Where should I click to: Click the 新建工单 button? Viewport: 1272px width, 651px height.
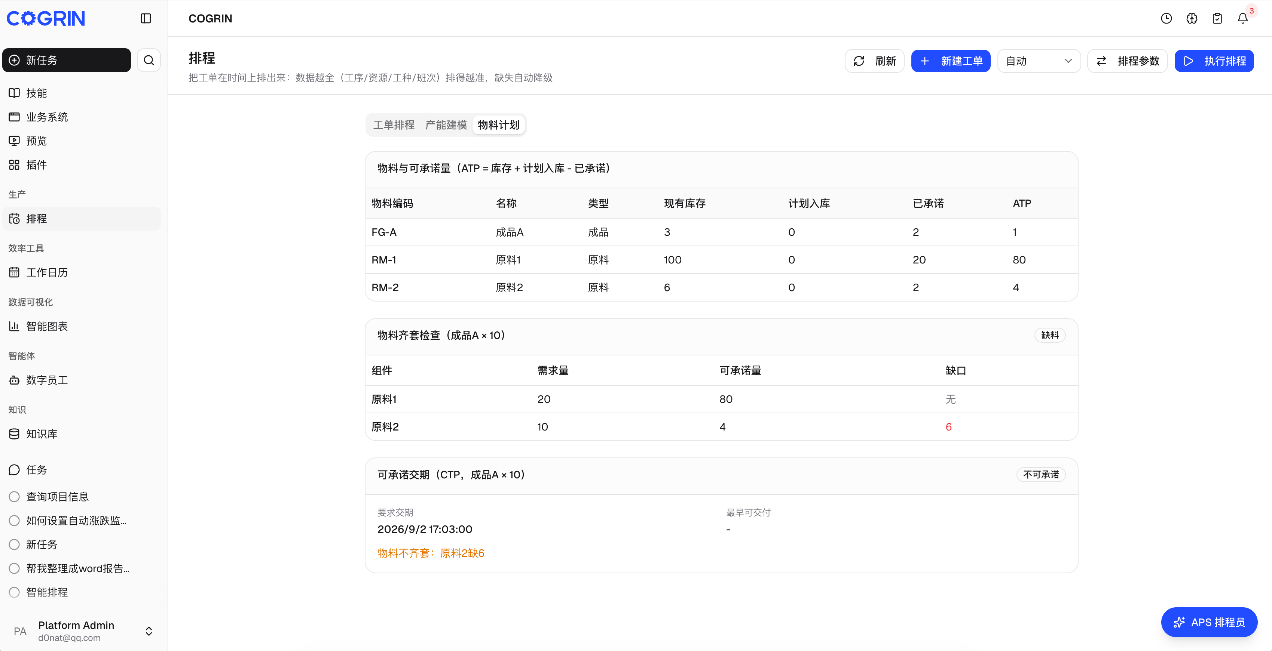951,61
